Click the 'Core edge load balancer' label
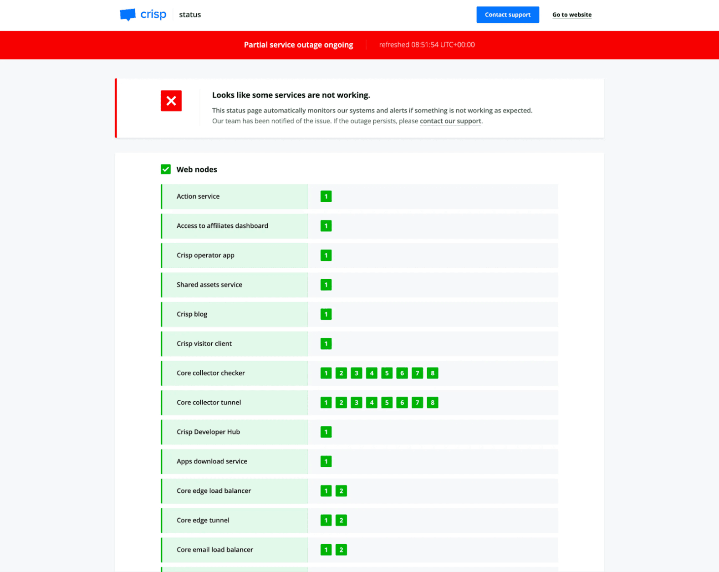This screenshot has height=572, width=719. pyautogui.click(x=214, y=491)
